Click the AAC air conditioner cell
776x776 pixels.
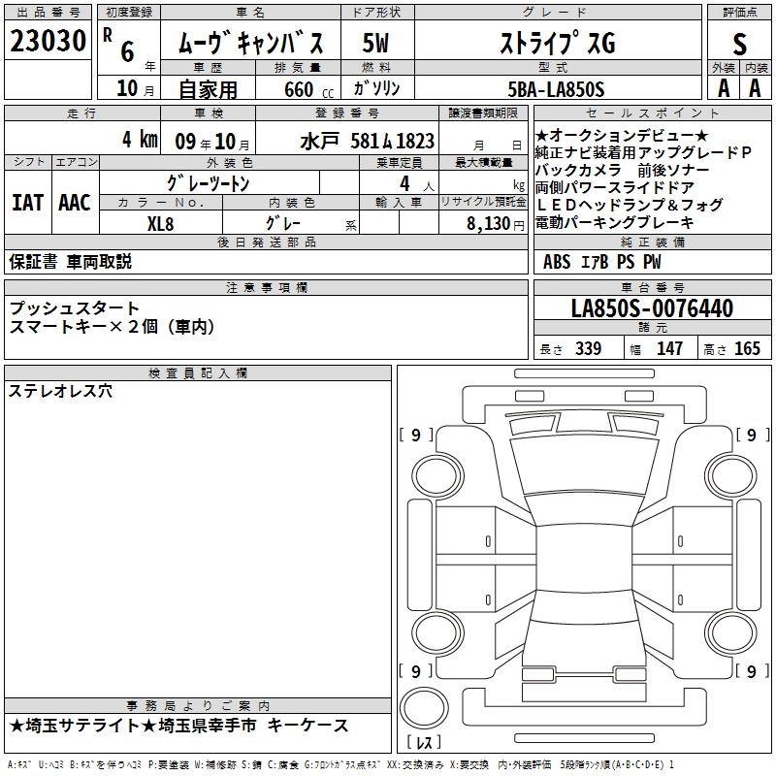(x=74, y=203)
